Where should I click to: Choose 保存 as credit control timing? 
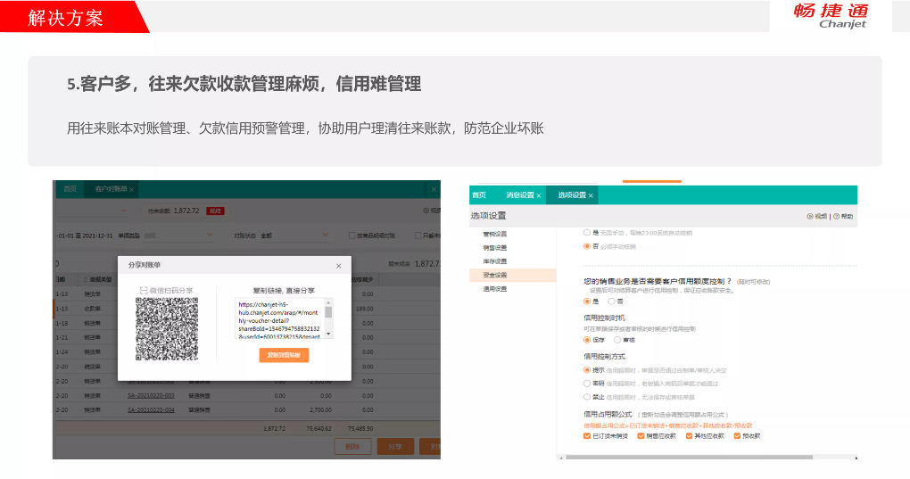[587, 340]
